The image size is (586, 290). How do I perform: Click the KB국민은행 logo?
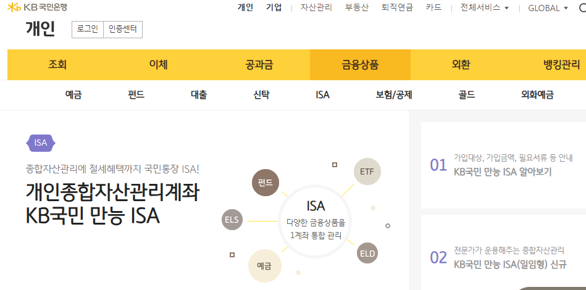38,7
